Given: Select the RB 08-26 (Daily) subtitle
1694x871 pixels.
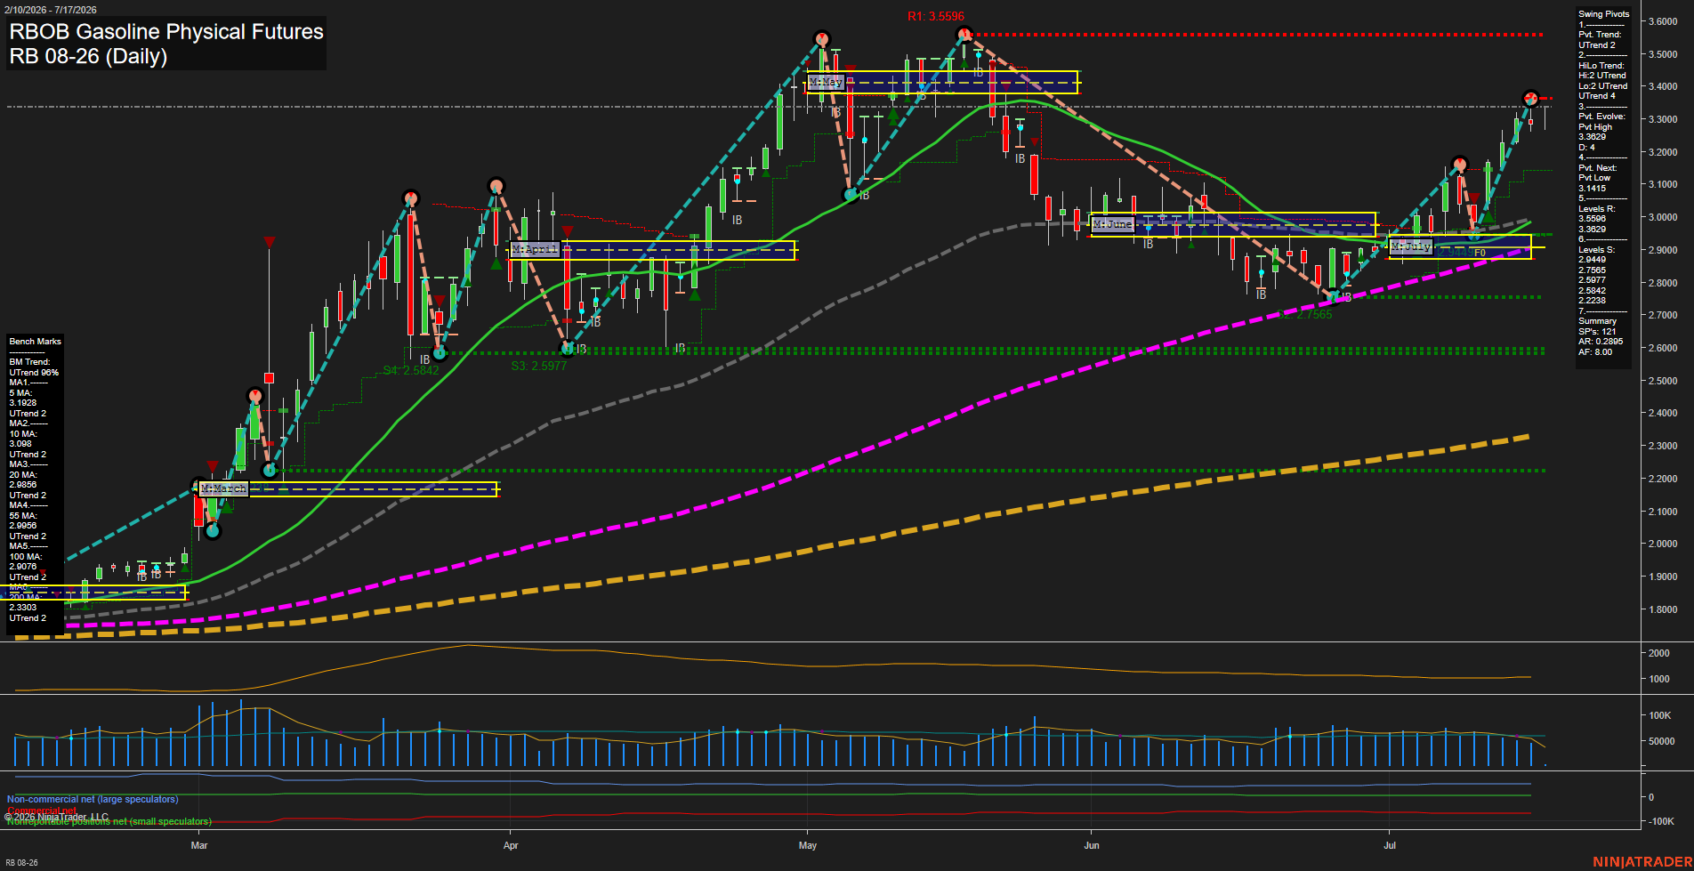Looking at the screenshot, I should pos(88,56).
